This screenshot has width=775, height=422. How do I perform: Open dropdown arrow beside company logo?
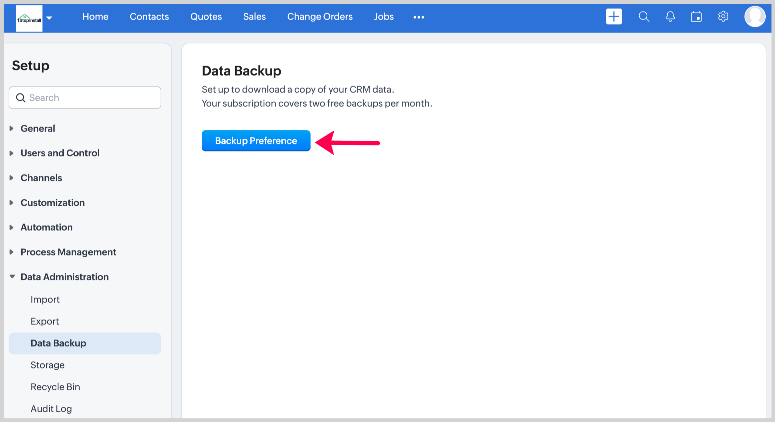(49, 18)
